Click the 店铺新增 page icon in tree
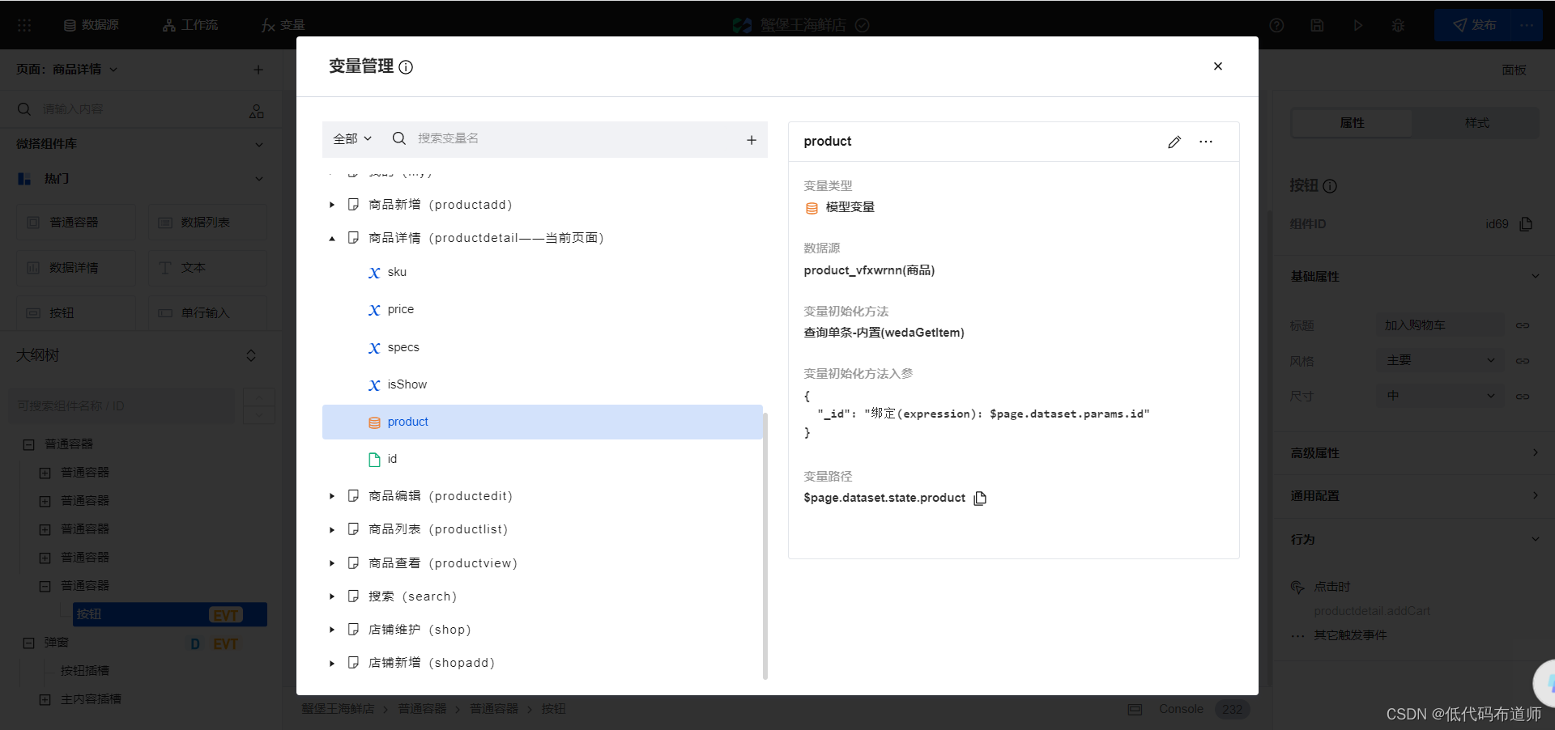Viewport: 1555px width, 730px height. tap(353, 663)
